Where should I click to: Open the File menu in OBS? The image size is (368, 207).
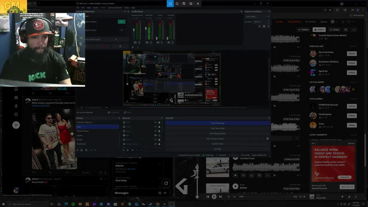78,8
